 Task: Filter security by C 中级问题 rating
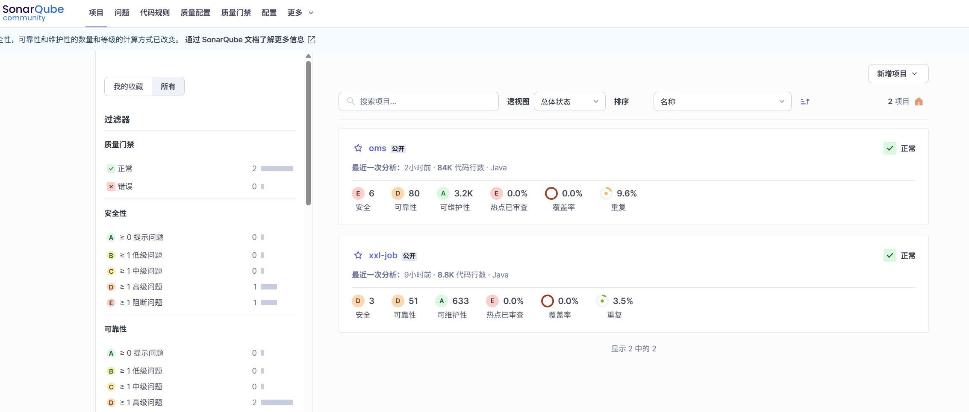(200, 271)
